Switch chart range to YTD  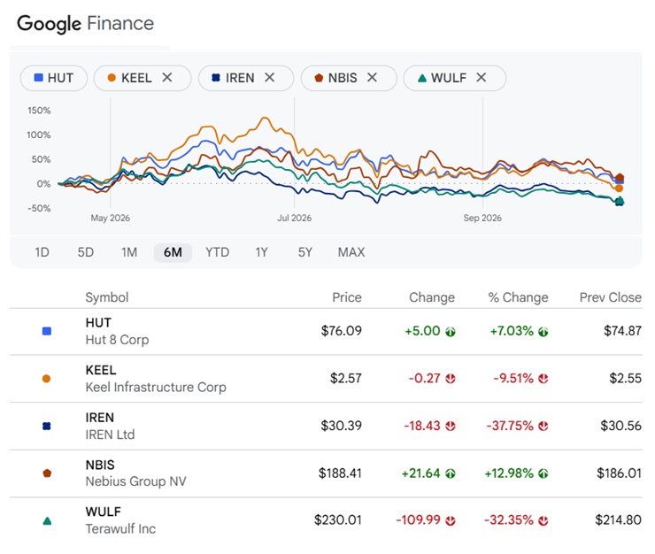(x=217, y=252)
